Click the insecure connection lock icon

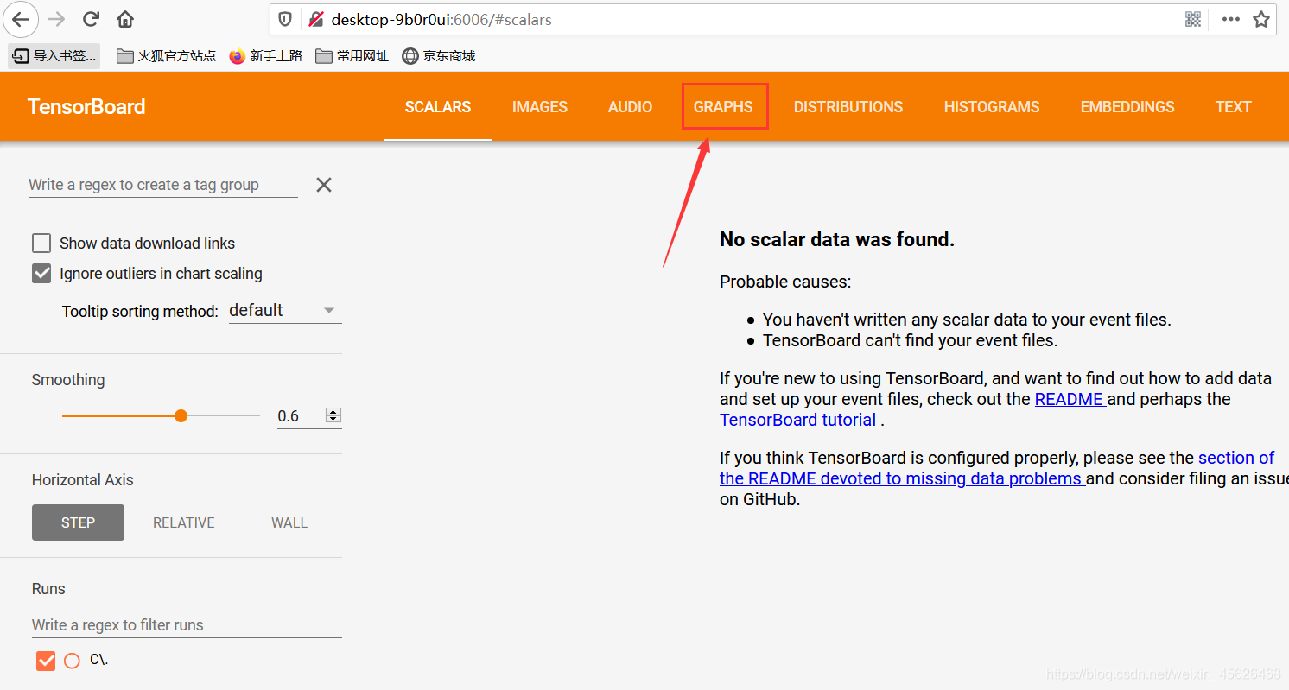(316, 19)
